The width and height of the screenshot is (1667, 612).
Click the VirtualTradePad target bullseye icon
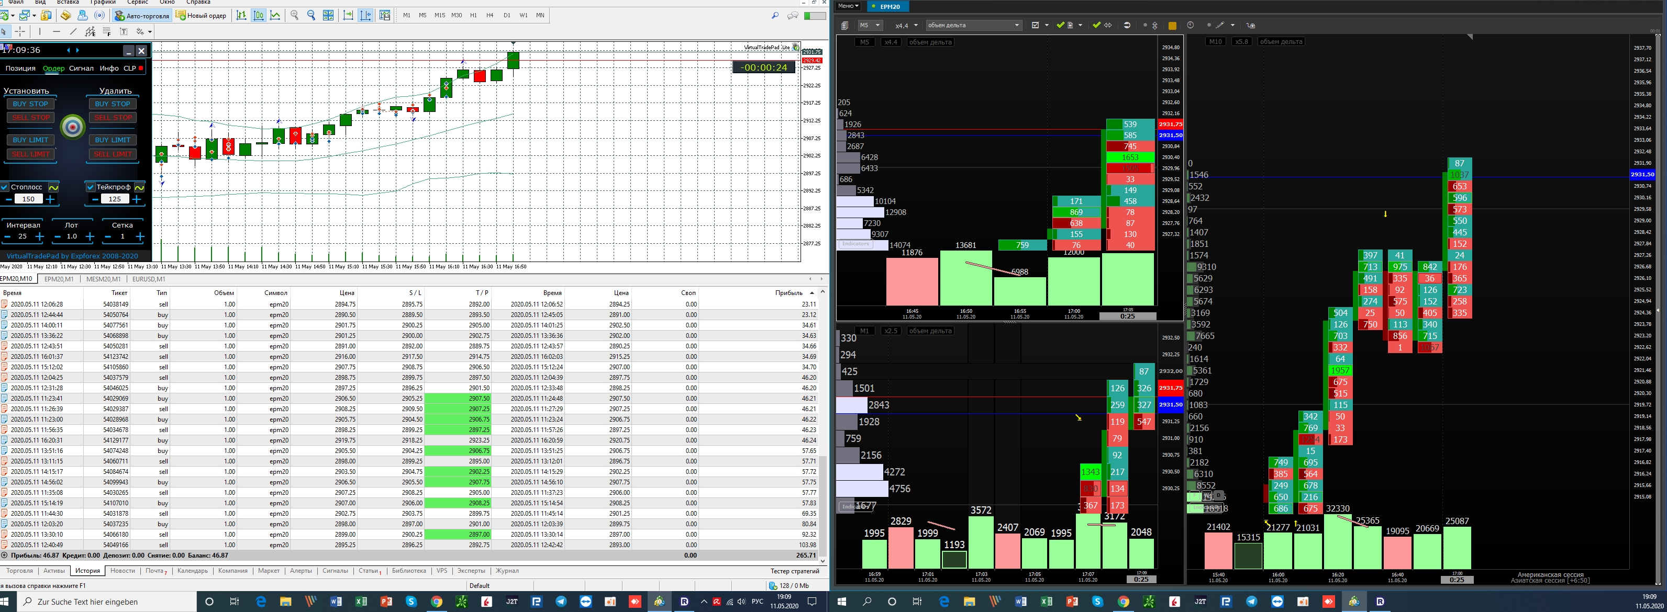pyautogui.click(x=72, y=127)
